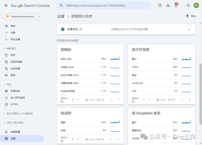
Task: Click the pages icon for 网页
Action: point(6,55)
